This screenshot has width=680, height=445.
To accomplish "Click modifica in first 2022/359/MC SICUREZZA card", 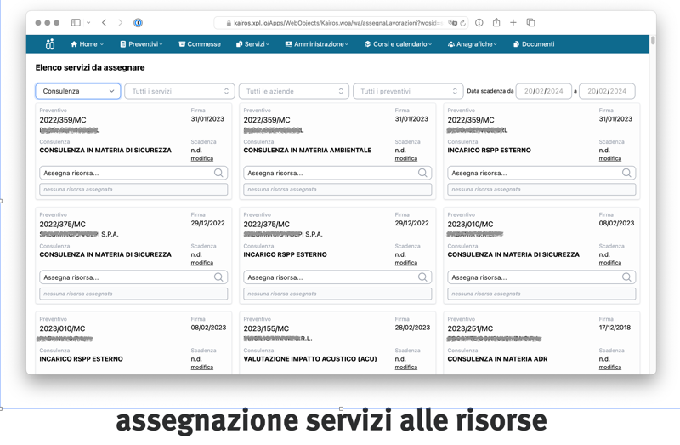I will point(202,158).
